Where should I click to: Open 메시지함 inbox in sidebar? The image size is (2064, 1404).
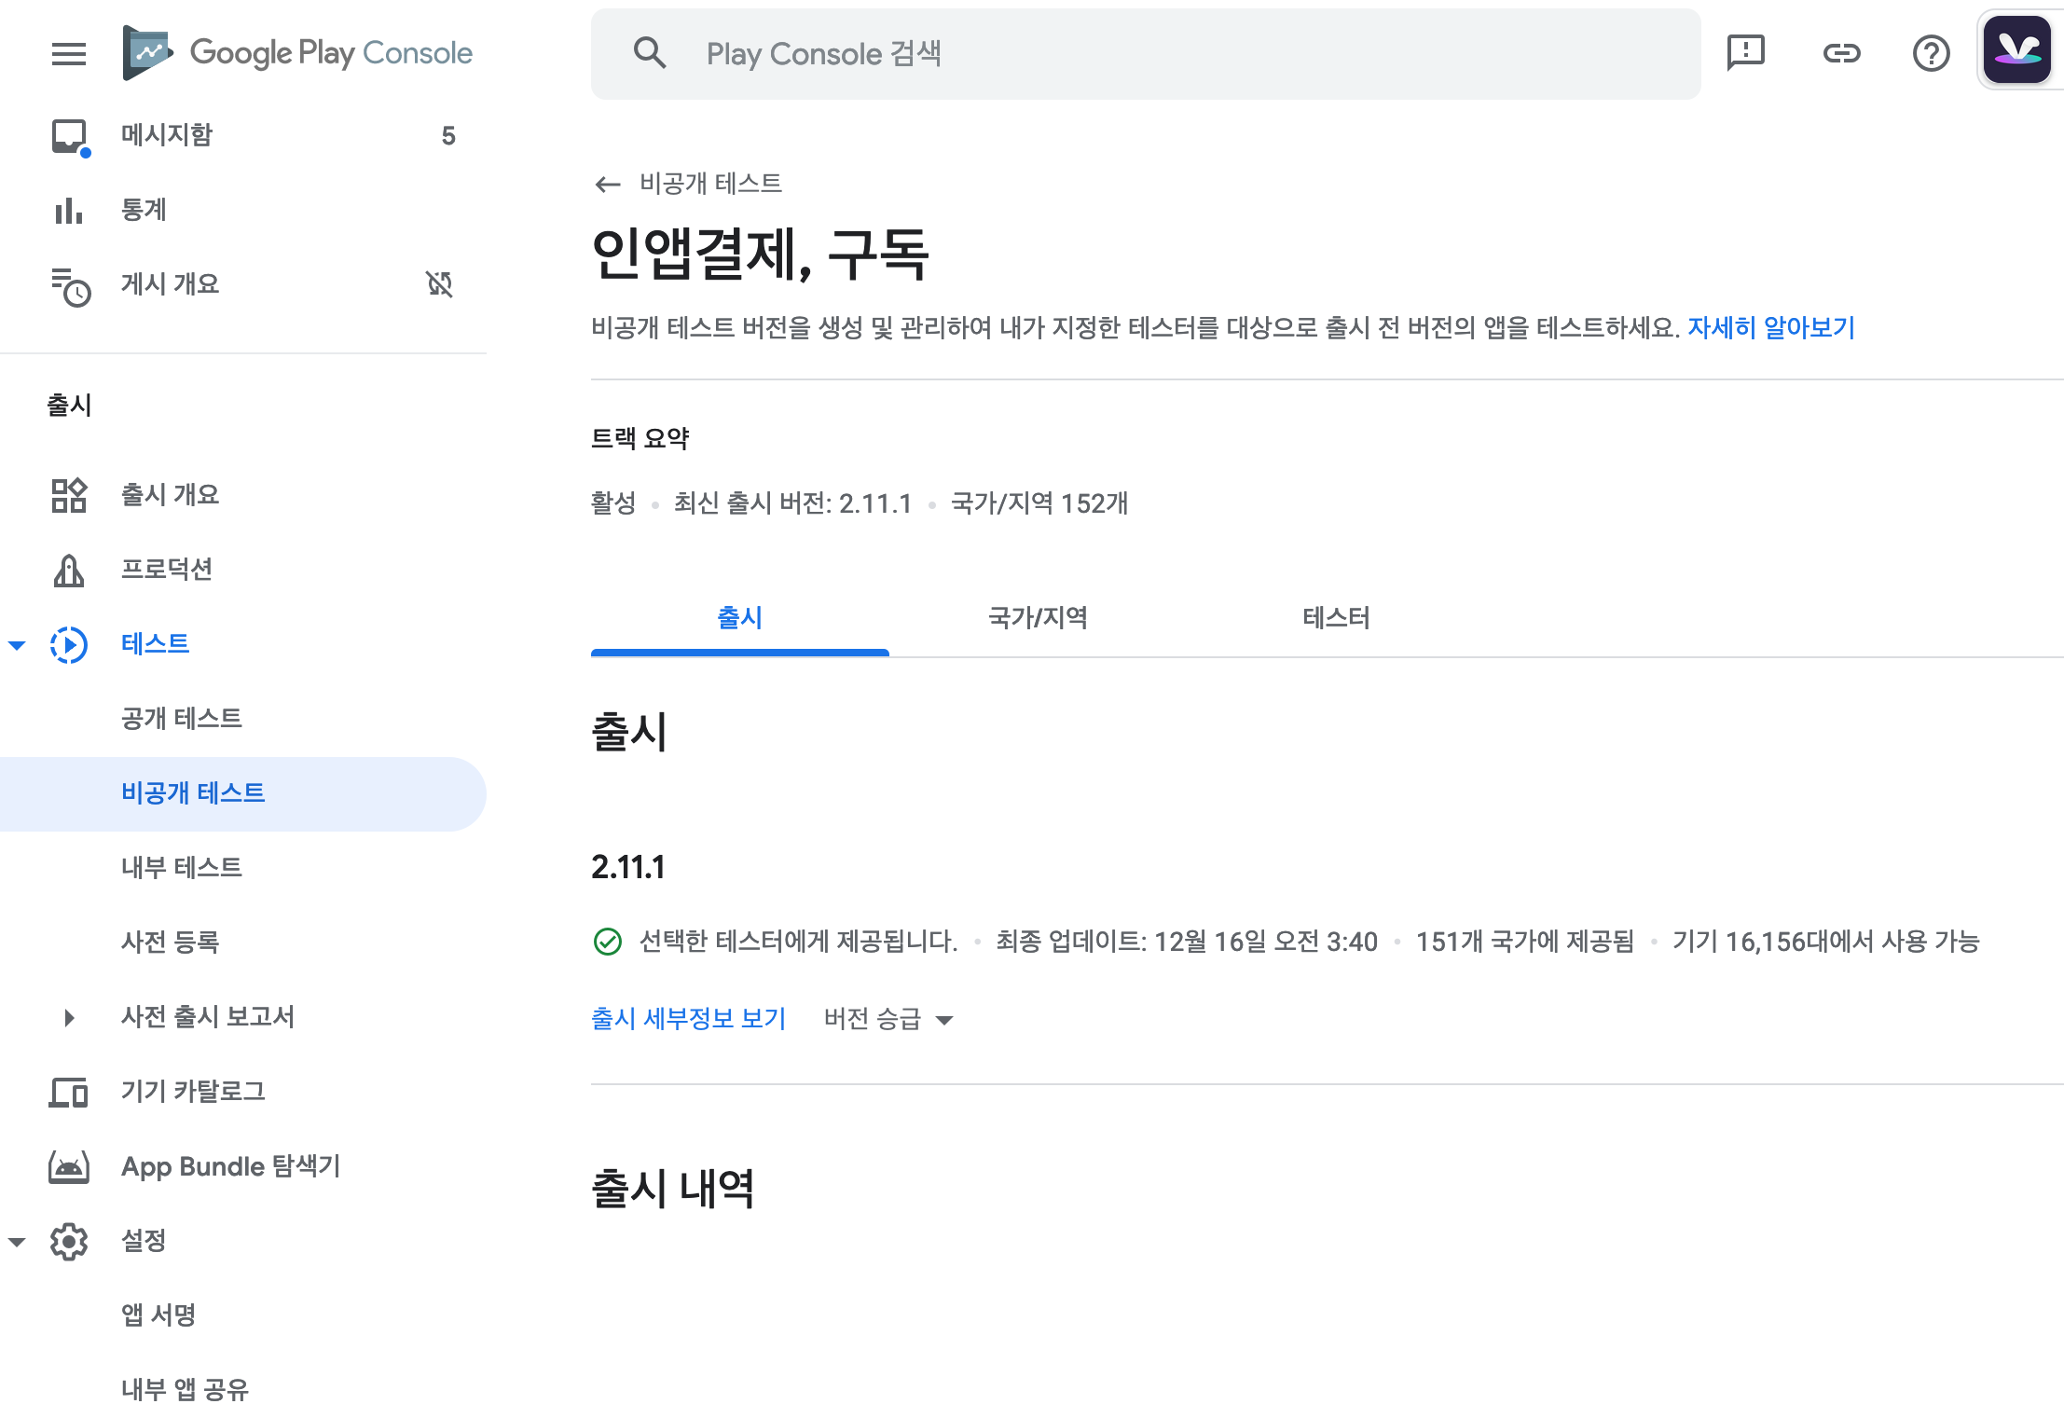(x=167, y=136)
